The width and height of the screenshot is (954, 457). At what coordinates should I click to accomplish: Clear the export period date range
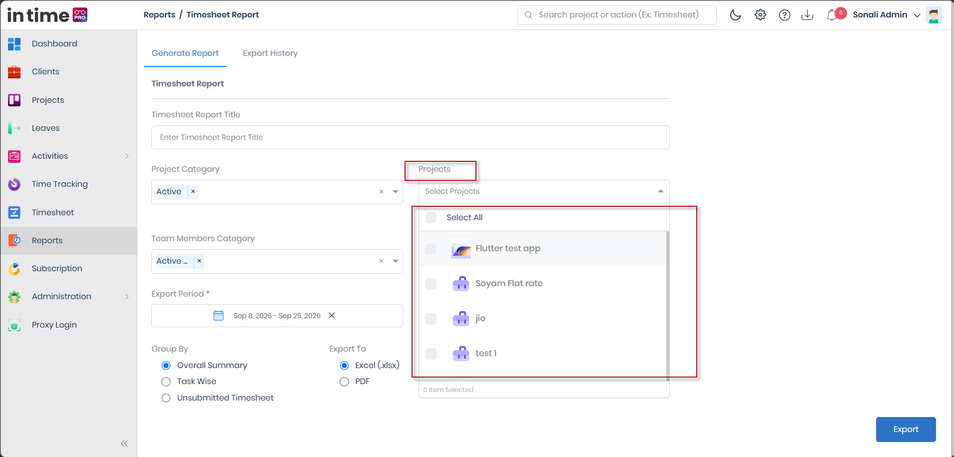332,316
